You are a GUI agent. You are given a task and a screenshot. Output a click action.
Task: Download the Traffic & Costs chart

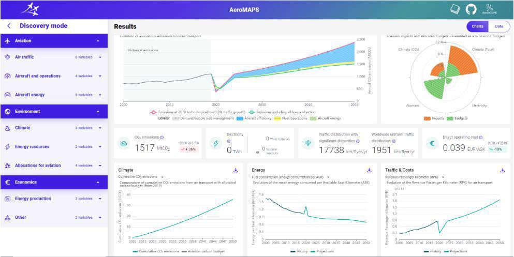(x=503, y=170)
